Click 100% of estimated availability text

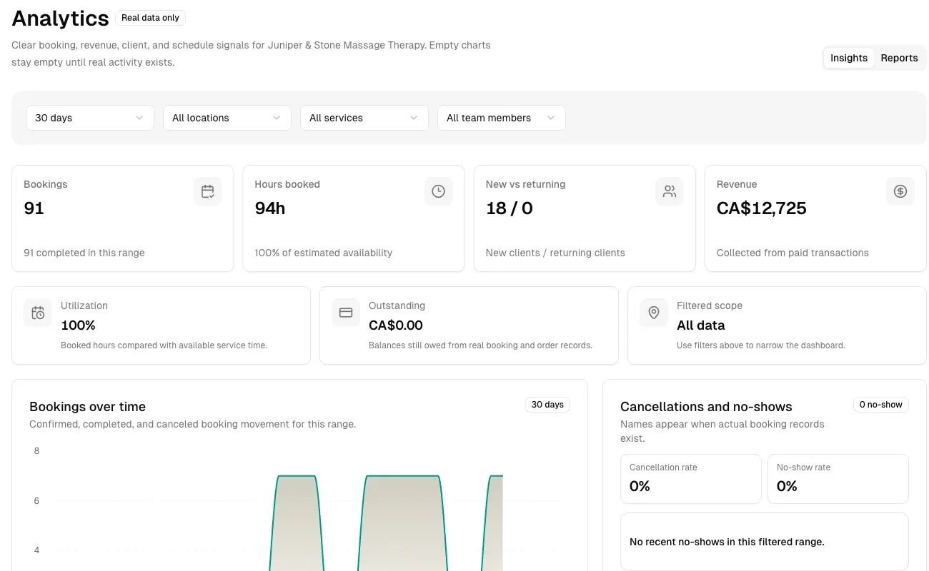pos(324,253)
